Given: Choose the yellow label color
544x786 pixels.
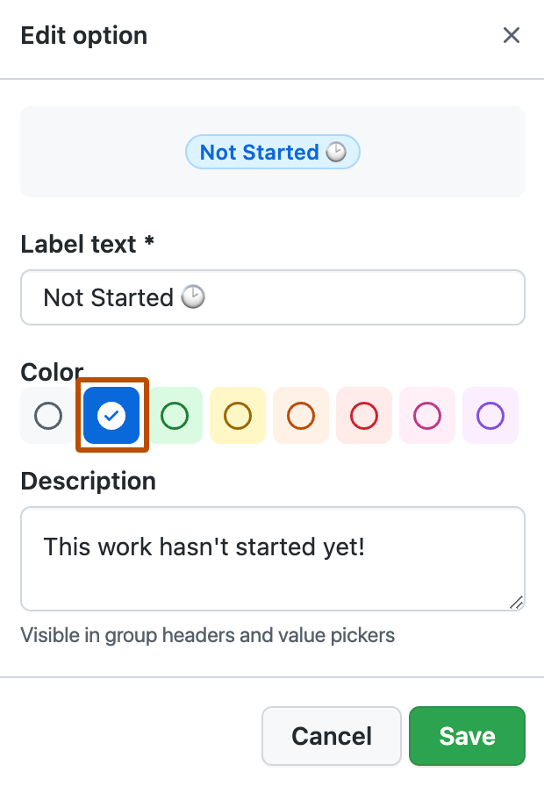Looking at the screenshot, I should [x=238, y=415].
